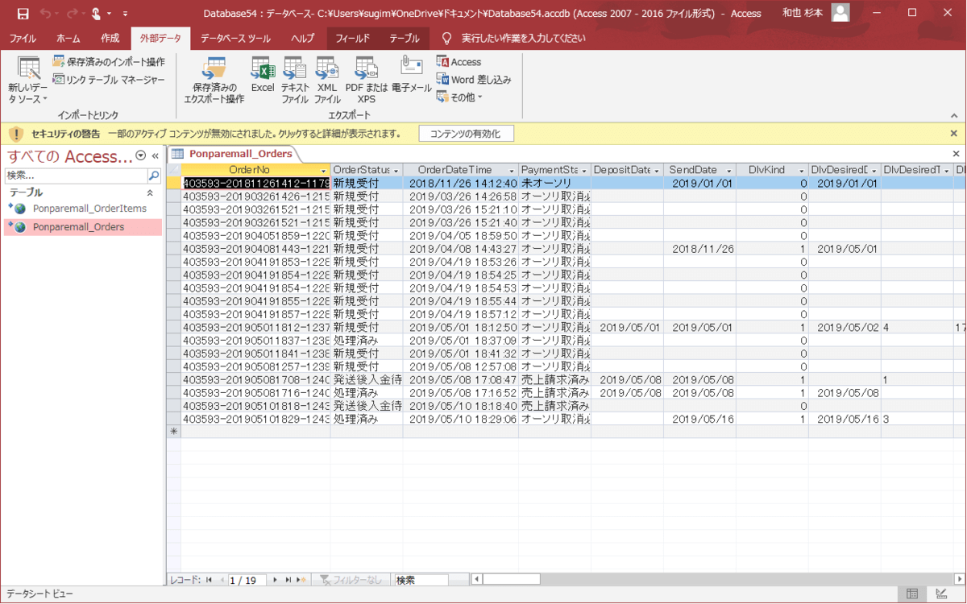Screen dimensions: 967x604
Task: Export to a text file
Action: [x=295, y=79]
